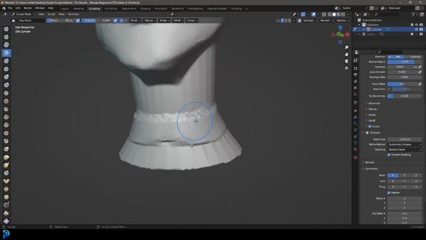This screenshot has height=240, width=426.
Task: Open the Render menu
Action: (28, 8)
